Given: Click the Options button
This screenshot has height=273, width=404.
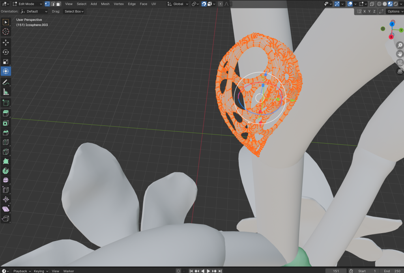Looking at the screenshot, I should tap(395, 11).
